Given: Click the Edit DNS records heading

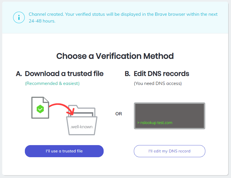Looking at the screenshot, I should (x=161, y=73).
